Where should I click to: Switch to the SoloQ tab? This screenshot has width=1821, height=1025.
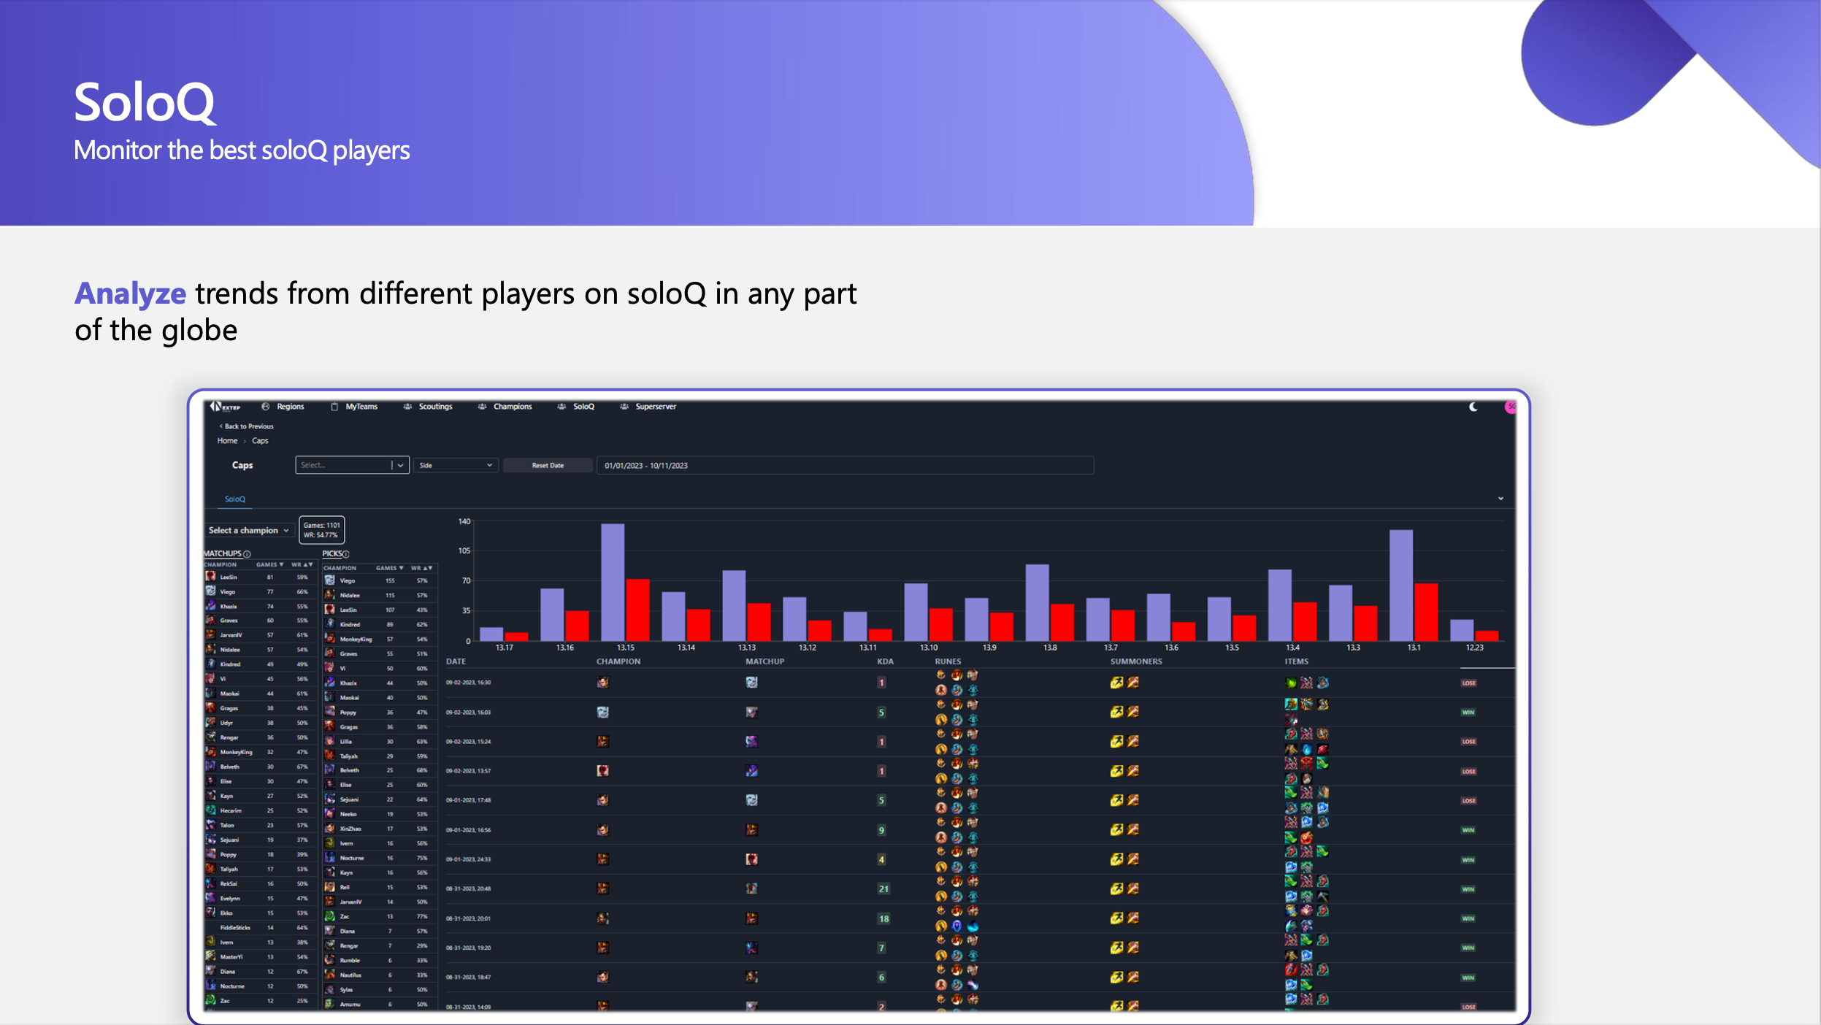[235, 498]
